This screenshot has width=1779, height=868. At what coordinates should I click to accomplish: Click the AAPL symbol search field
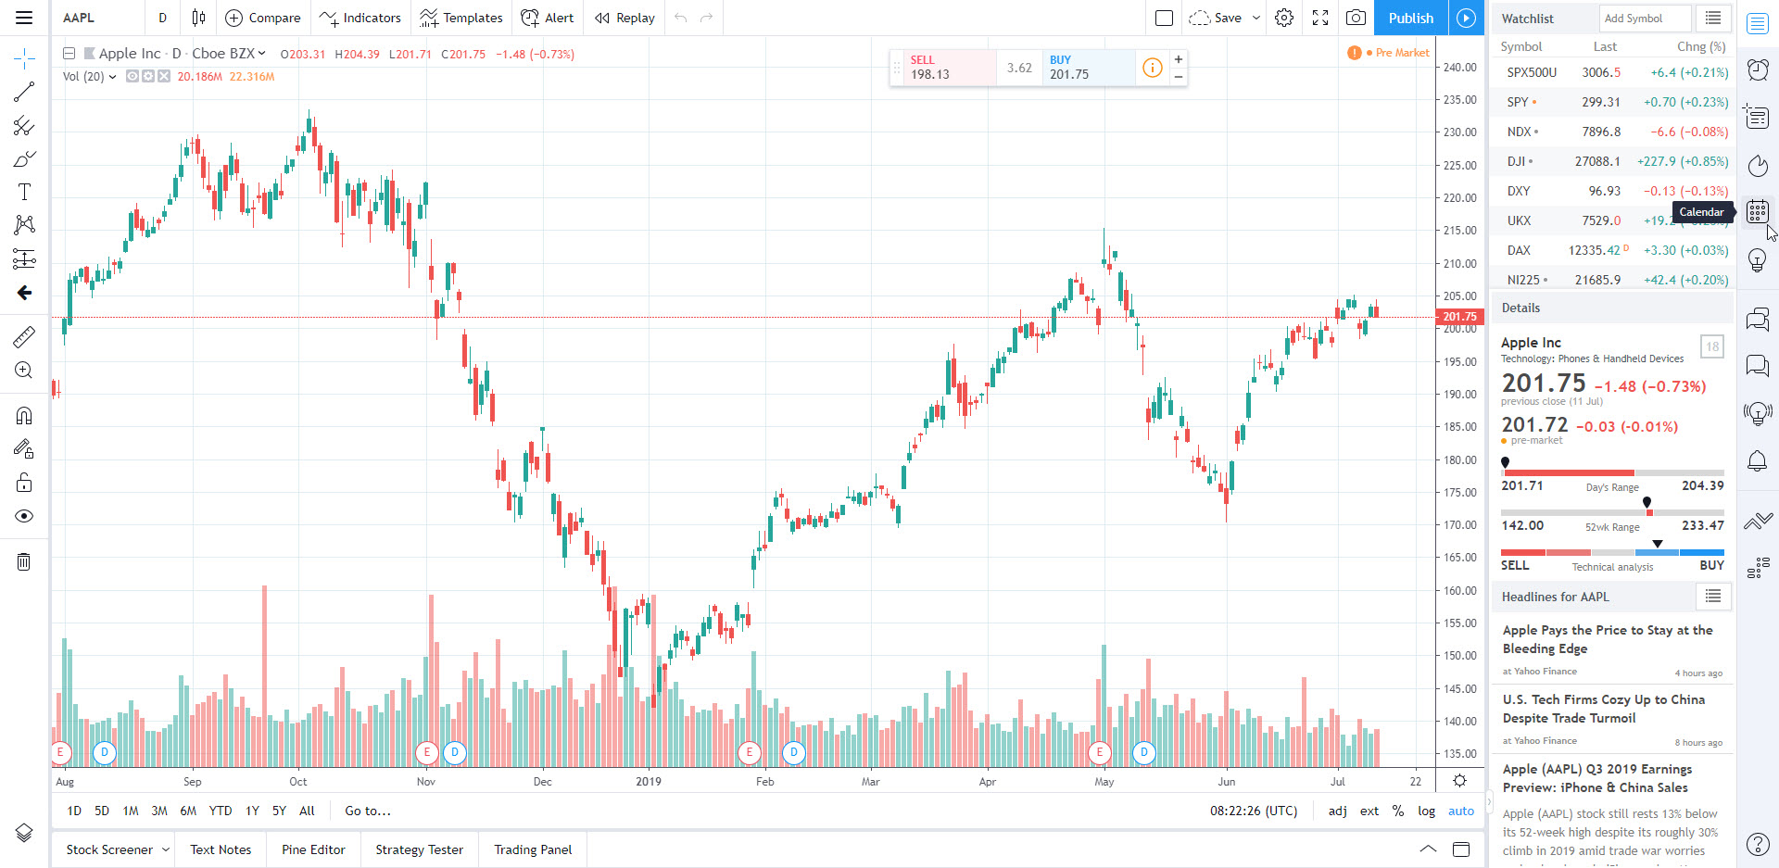tap(97, 18)
